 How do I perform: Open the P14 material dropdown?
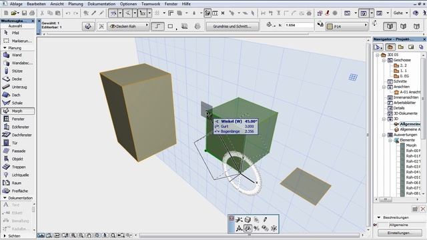click(x=347, y=27)
